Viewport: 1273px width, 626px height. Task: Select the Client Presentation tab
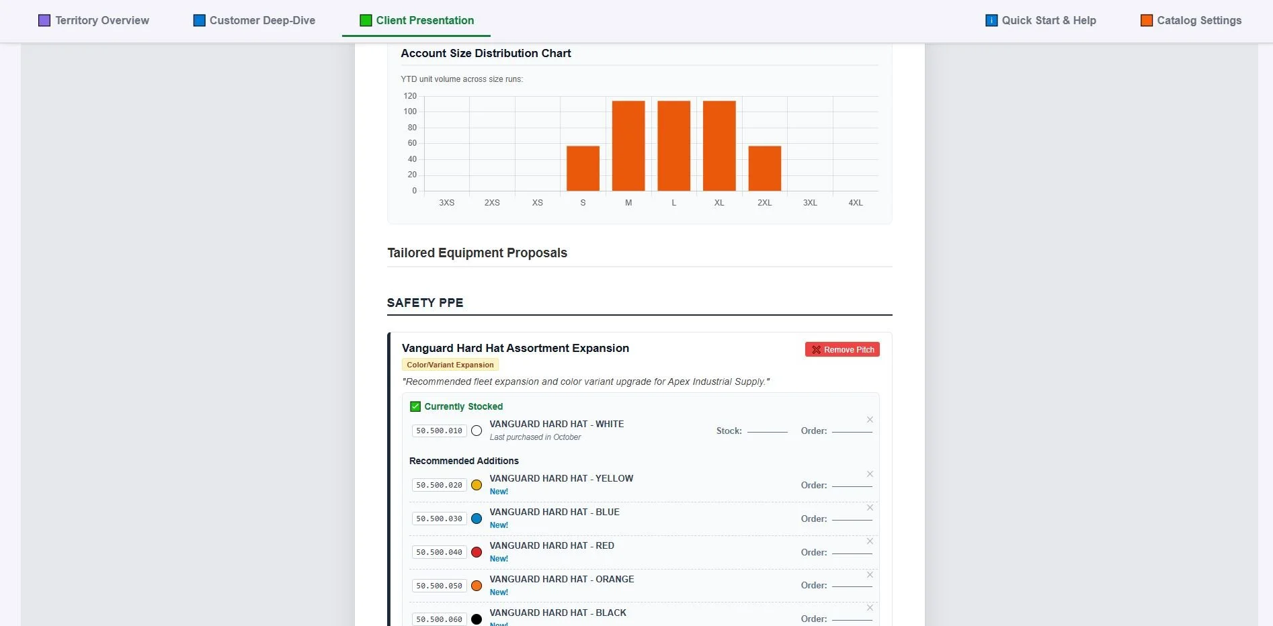click(x=417, y=20)
